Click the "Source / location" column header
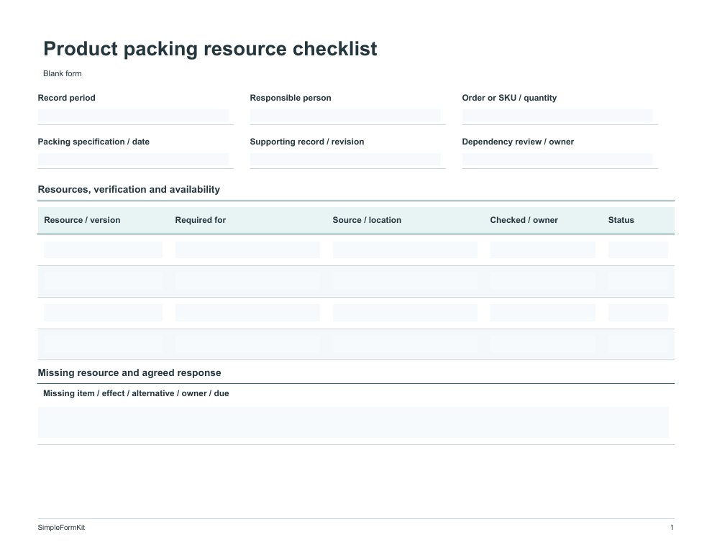712x550 pixels. coord(367,220)
